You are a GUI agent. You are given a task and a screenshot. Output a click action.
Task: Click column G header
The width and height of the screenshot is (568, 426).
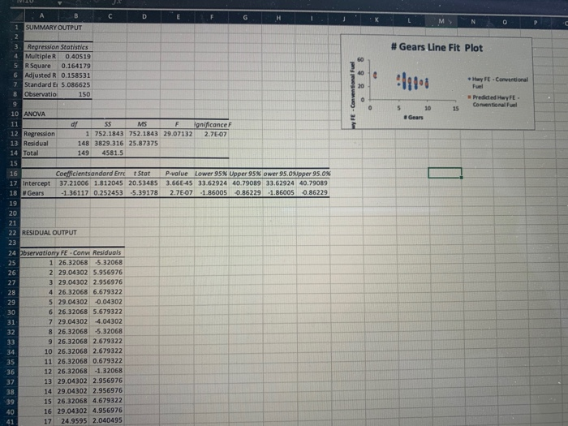(245, 18)
